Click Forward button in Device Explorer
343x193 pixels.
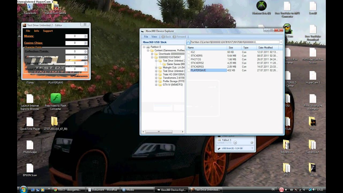click(179, 37)
